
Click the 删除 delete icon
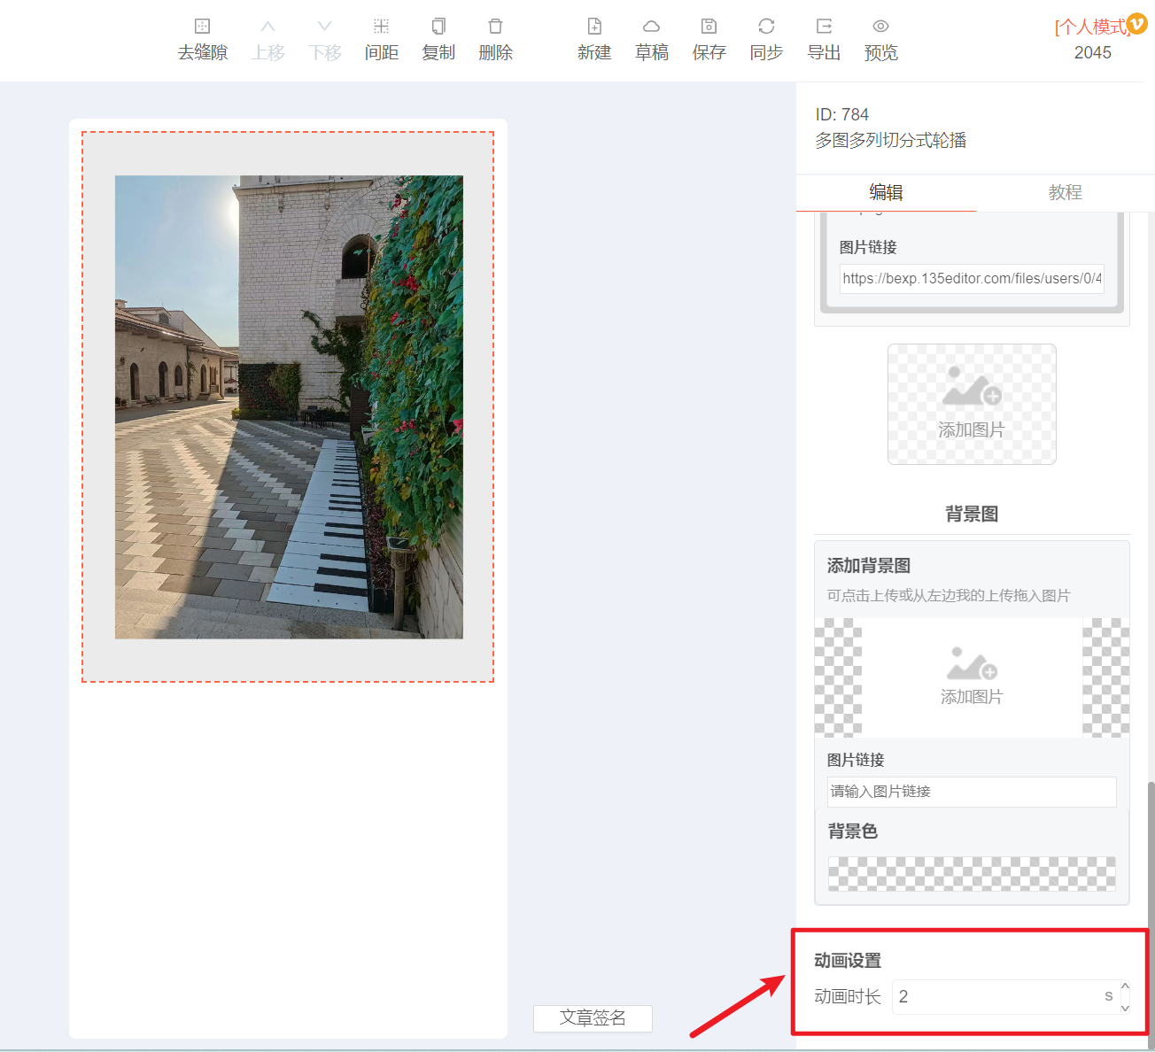(495, 27)
